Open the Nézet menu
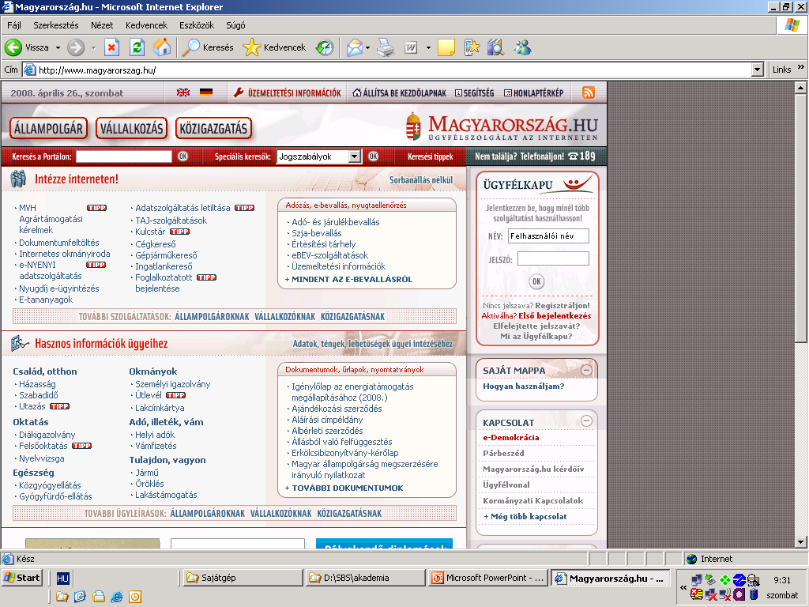The height and width of the screenshot is (607, 809). (x=102, y=25)
